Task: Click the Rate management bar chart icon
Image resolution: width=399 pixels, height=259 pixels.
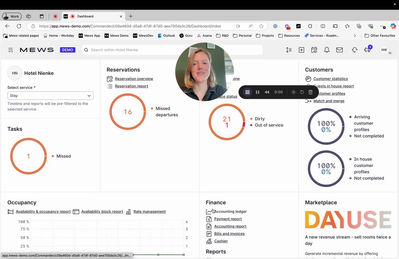Action: click(x=128, y=212)
